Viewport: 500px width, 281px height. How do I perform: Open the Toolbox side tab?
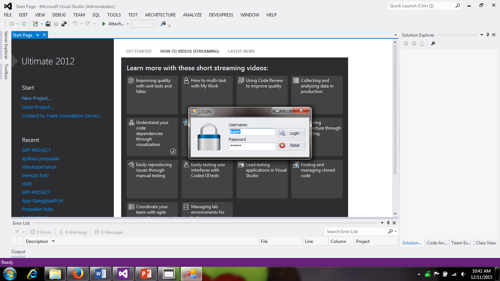click(6, 71)
